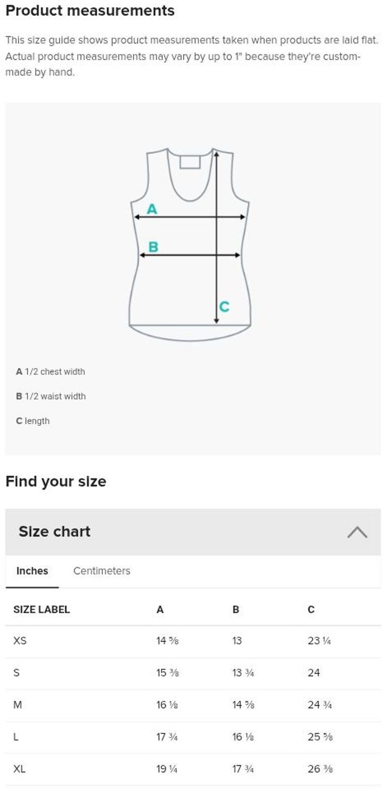Select the XL size row label
This screenshot has width=387, height=793.
[x=19, y=769]
